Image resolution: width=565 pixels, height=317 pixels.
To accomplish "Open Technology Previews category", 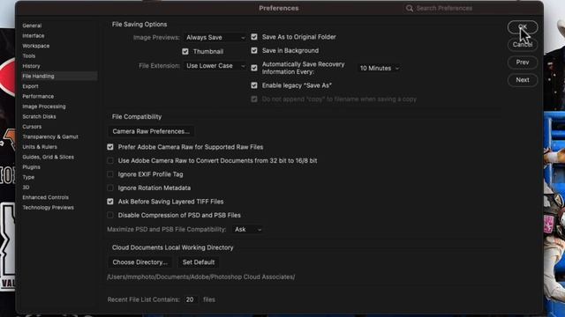I will click(49, 208).
